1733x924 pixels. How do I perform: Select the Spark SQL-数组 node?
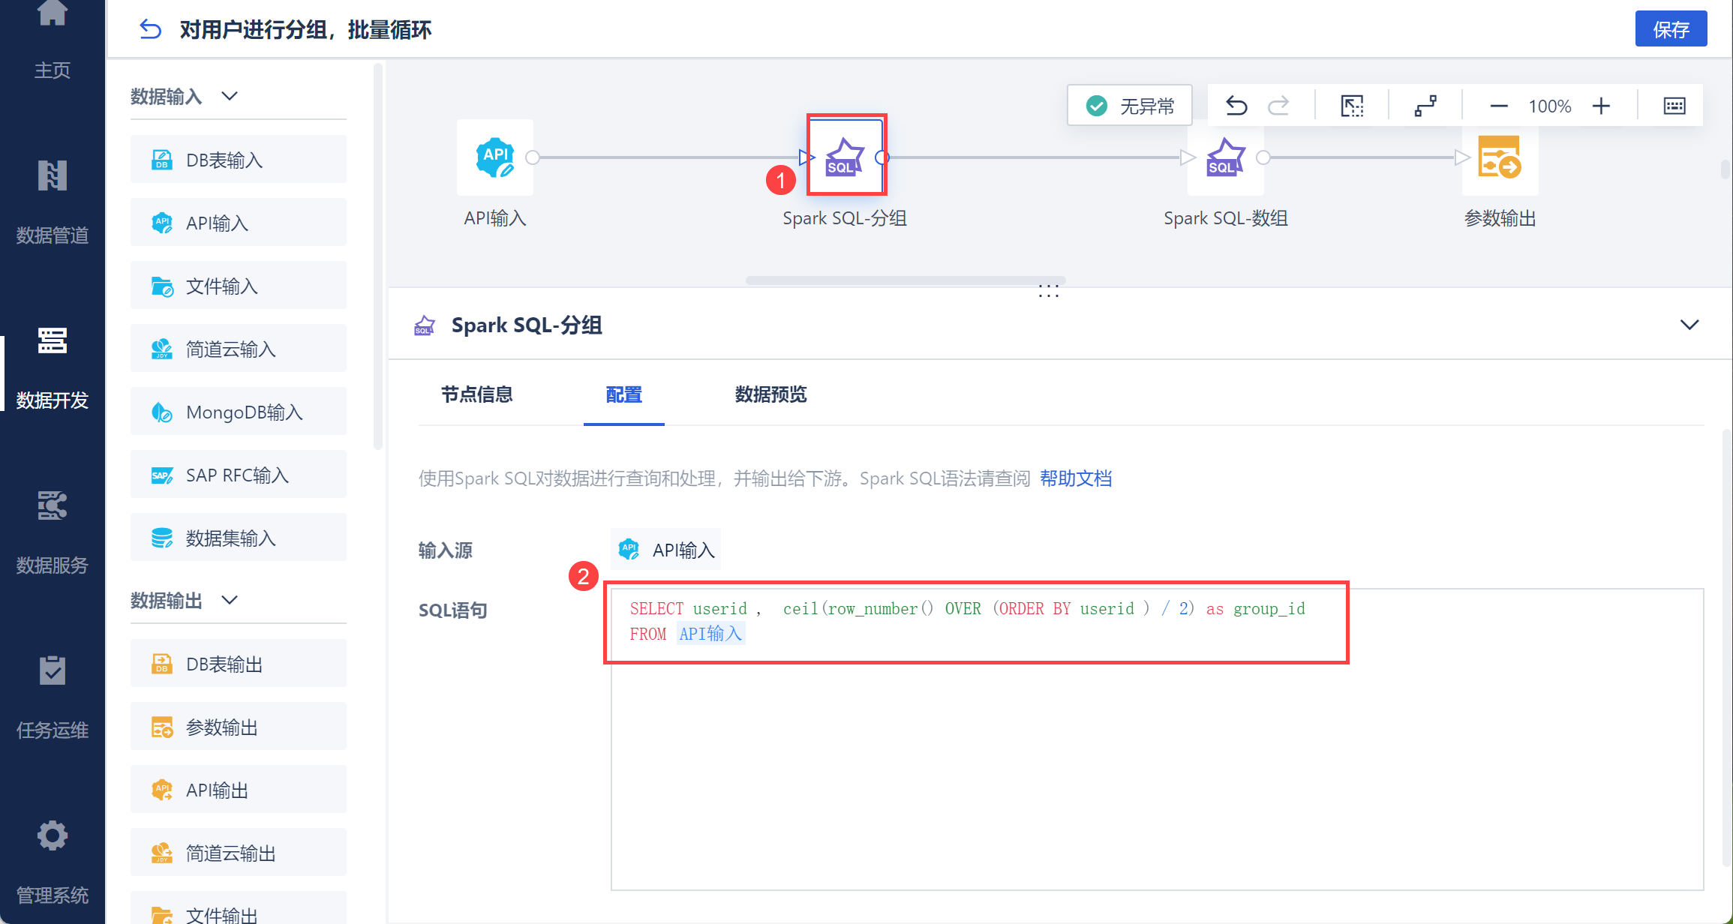click(1225, 158)
